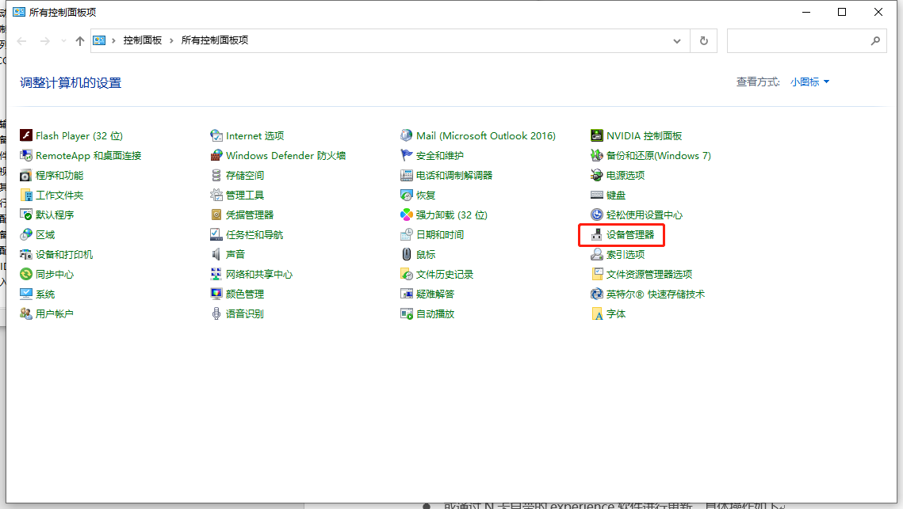Viewport: 903px width, 509px height.
Task: Open 文件资源管理器选项 link
Action: point(649,275)
